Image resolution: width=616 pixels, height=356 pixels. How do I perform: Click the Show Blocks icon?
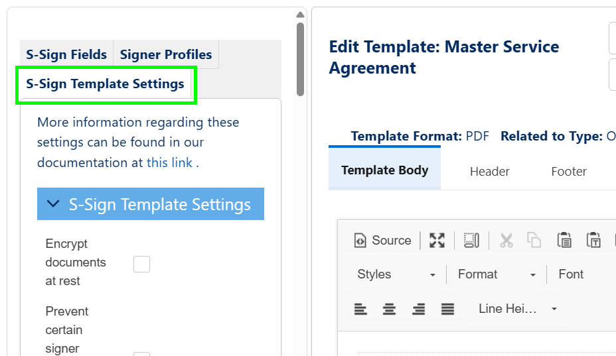(x=471, y=241)
